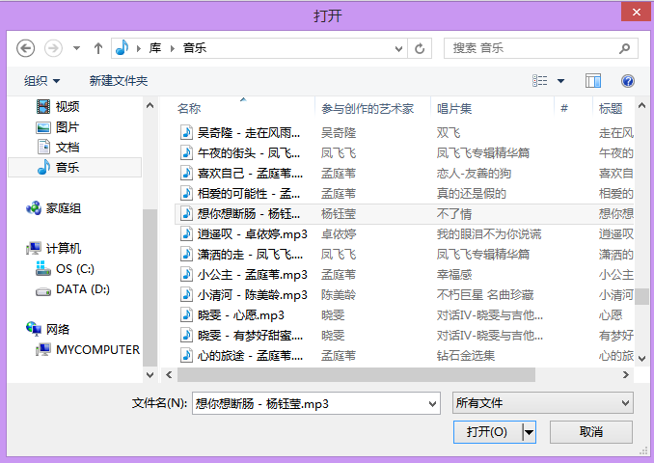654x463 pixels.
Task: Click the icon of 吴奇隆 - 走在风雨 file
Action: pos(186,132)
